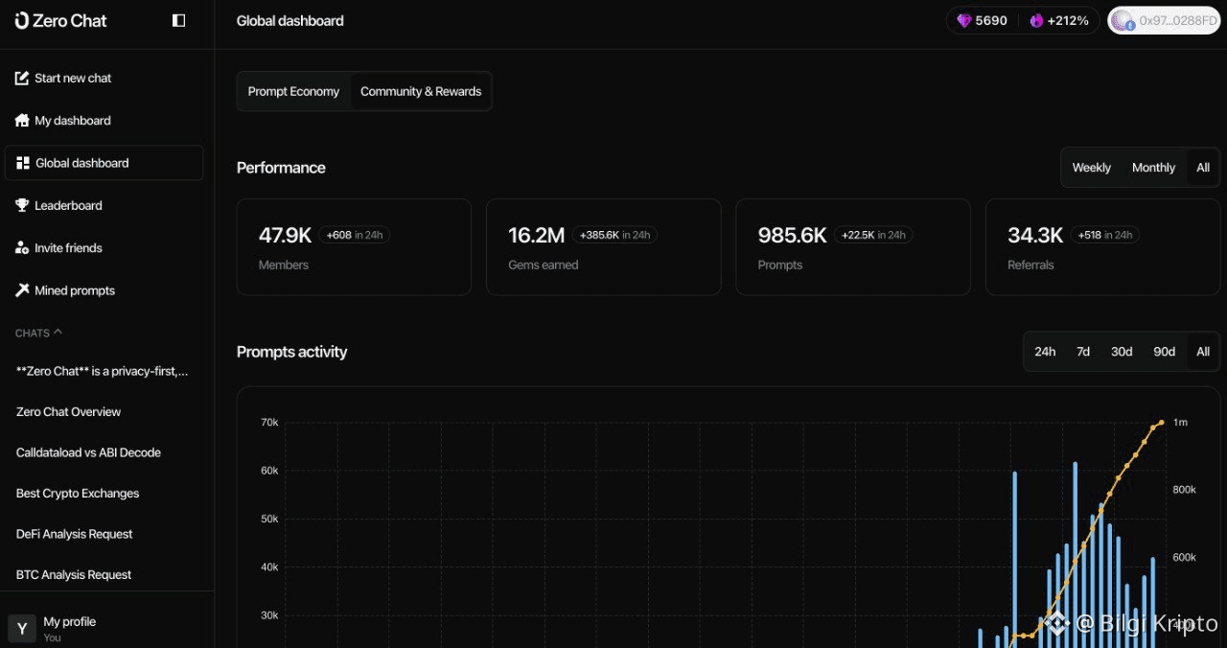The height and width of the screenshot is (648, 1227).
Task: Open wallet address account menu
Action: (x=1164, y=20)
